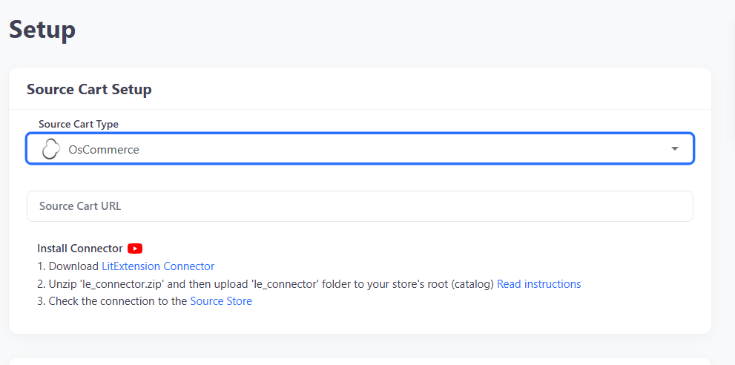Focus the Source Cart URL field
This screenshot has width=735, height=365.
coord(360,206)
